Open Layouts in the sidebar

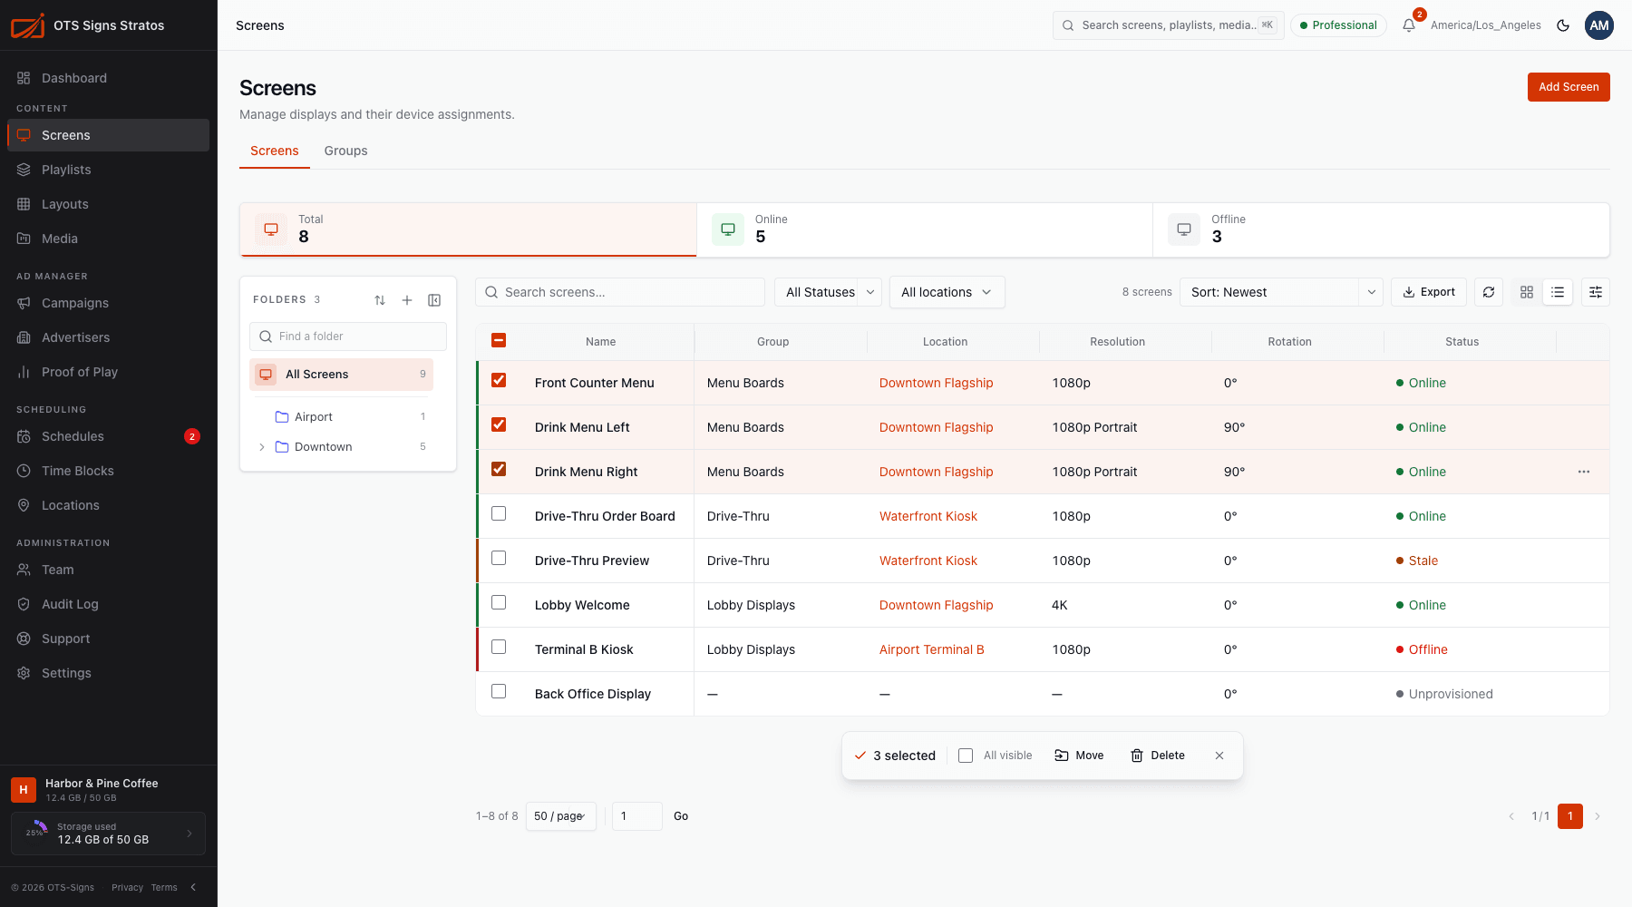pyautogui.click(x=108, y=204)
